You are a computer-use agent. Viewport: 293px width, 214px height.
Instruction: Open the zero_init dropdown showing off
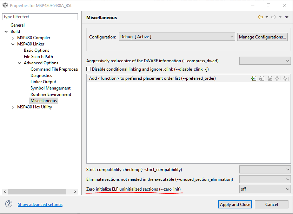coord(265,189)
